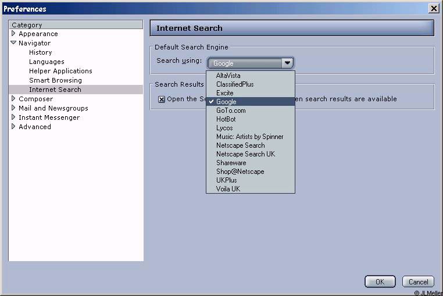The image size is (443, 296).
Task: Click the Cancel button
Action: click(418, 281)
